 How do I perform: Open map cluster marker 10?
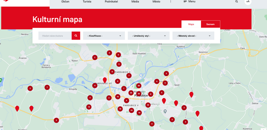(x=139, y=113)
